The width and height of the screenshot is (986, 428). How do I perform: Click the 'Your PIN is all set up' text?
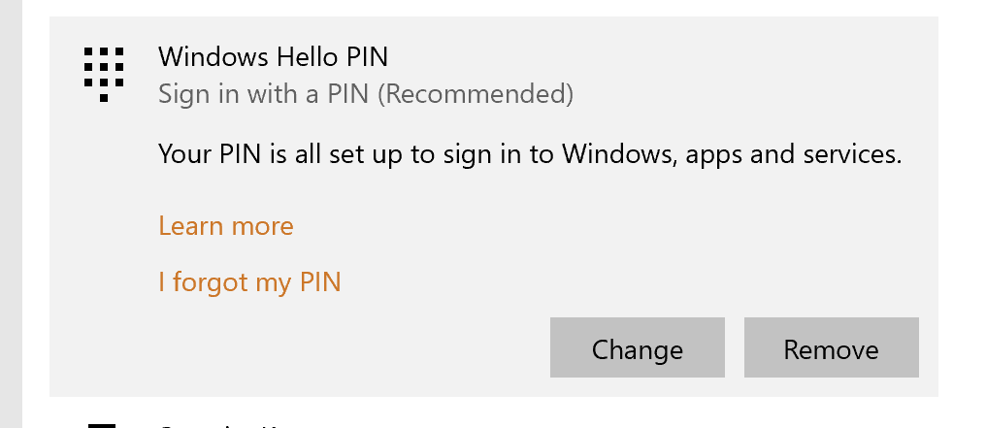(291, 153)
